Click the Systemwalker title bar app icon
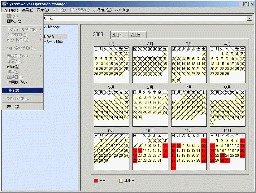 4,4
